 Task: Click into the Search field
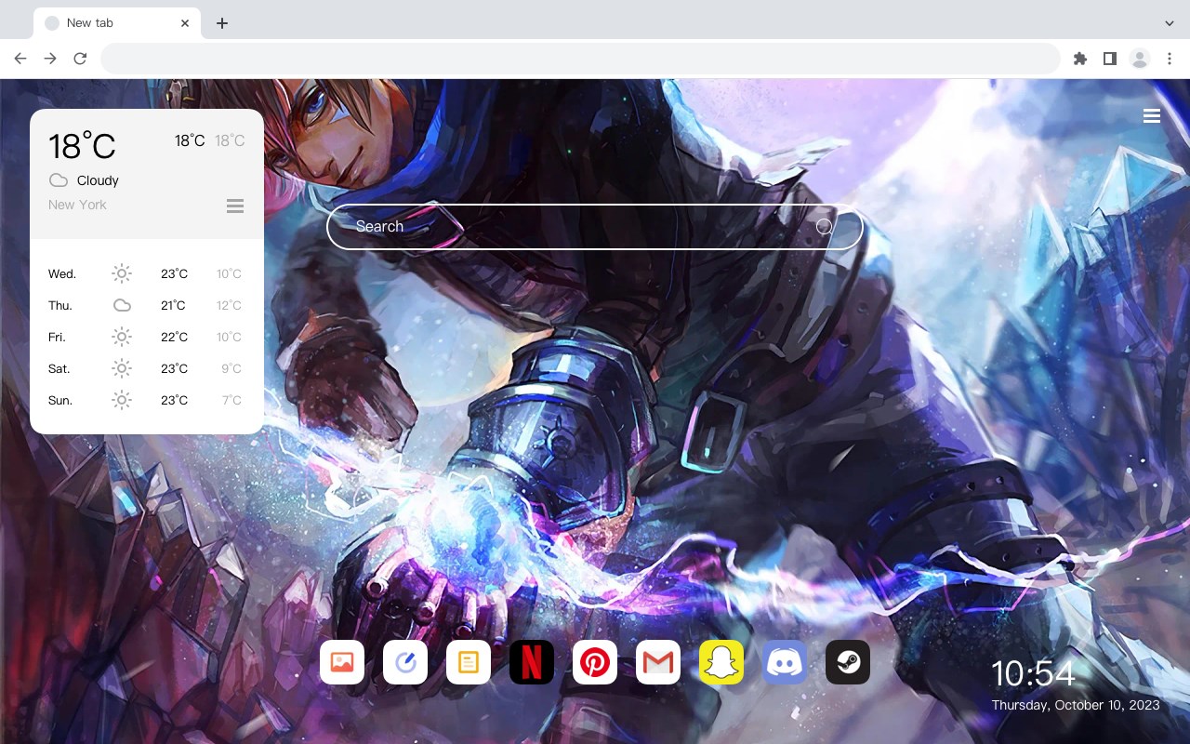pyautogui.click(x=595, y=227)
